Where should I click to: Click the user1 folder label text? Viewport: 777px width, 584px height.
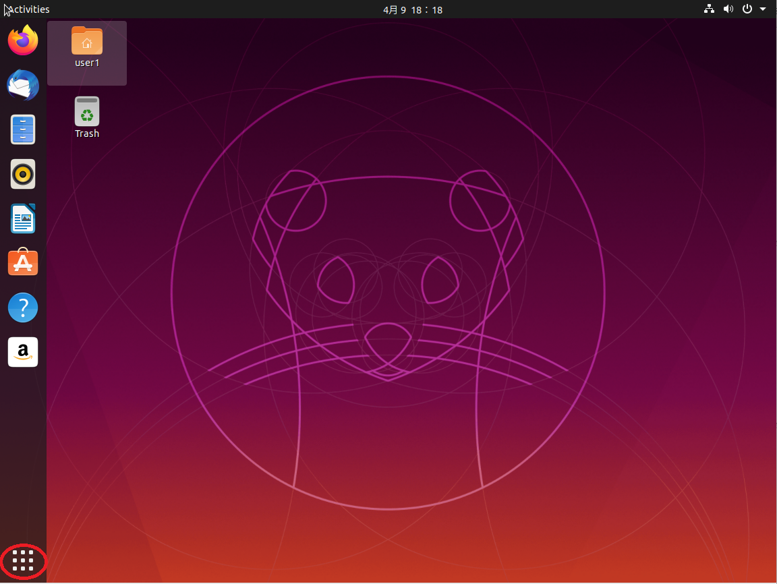pos(87,63)
